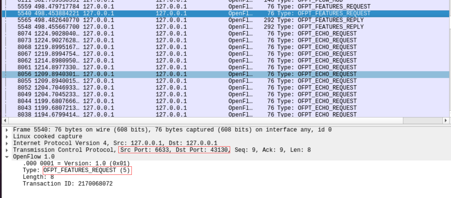The width and height of the screenshot is (451, 198).
Task: Click the Length: 8 field
Action: (38, 177)
